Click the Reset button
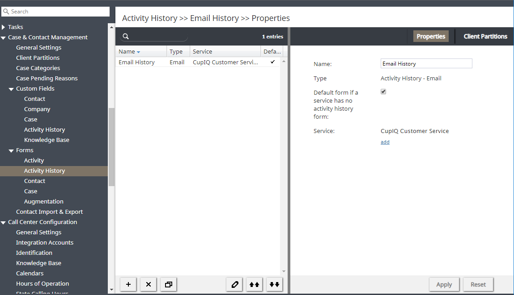Viewport: 514px width, 295px height. pyautogui.click(x=478, y=285)
